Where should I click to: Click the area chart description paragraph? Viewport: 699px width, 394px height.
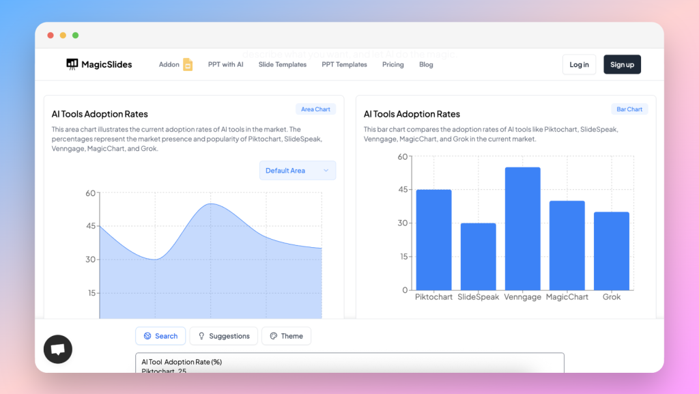point(187,139)
